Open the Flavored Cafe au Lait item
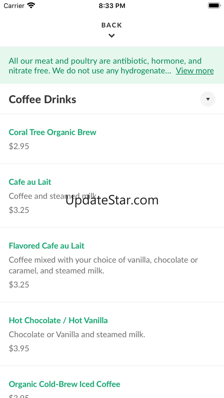 click(x=47, y=246)
